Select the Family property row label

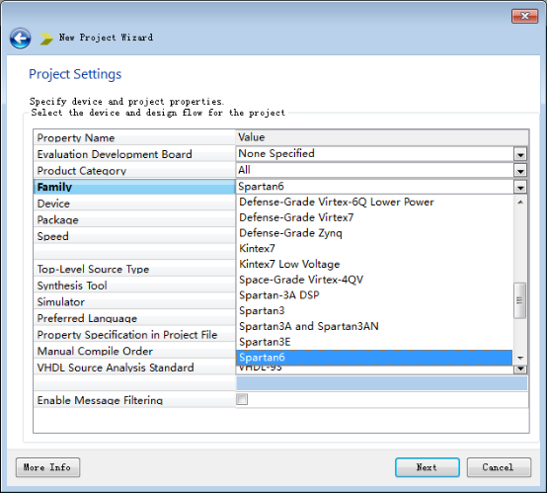click(134, 187)
